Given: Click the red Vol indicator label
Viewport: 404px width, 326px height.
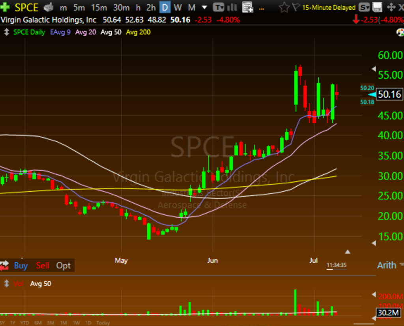Looking at the screenshot, I should (x=18, y=283).
